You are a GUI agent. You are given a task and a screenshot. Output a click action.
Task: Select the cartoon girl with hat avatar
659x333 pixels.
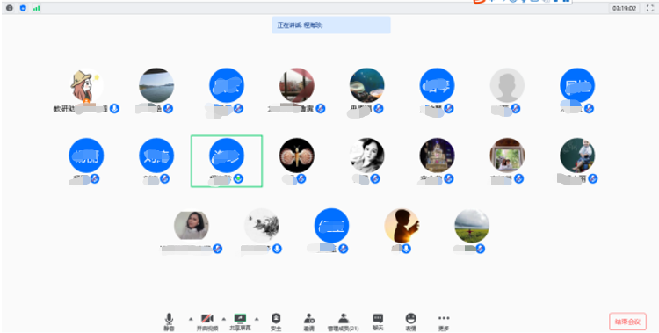tap(86, 85)
